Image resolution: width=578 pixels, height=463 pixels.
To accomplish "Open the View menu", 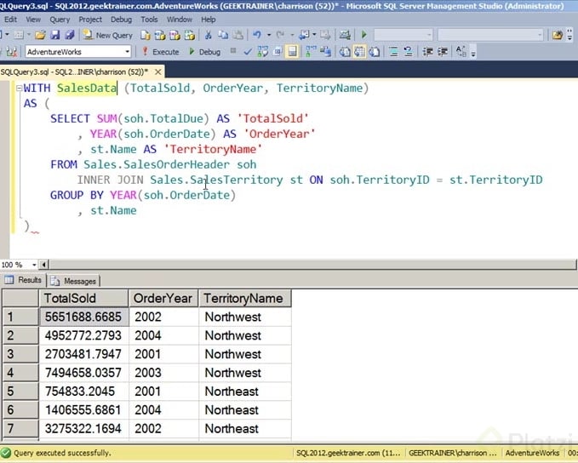I will click(x=33, y=20).
